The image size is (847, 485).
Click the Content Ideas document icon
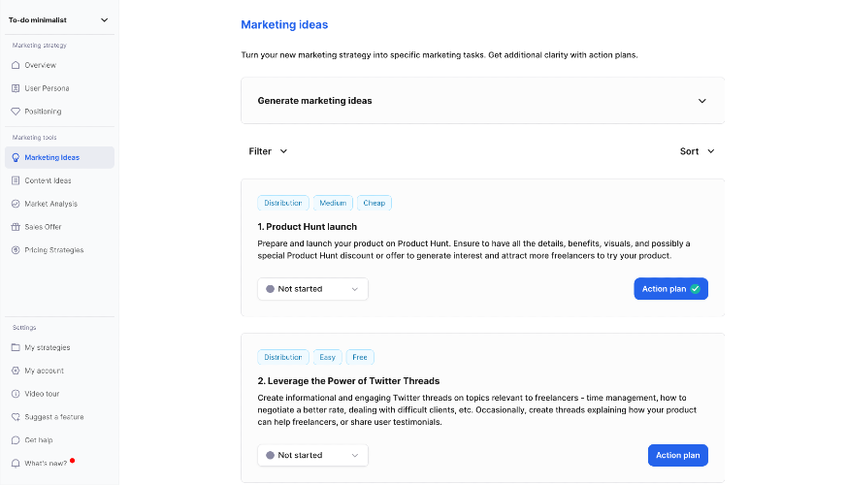click(x=16, y=180)
